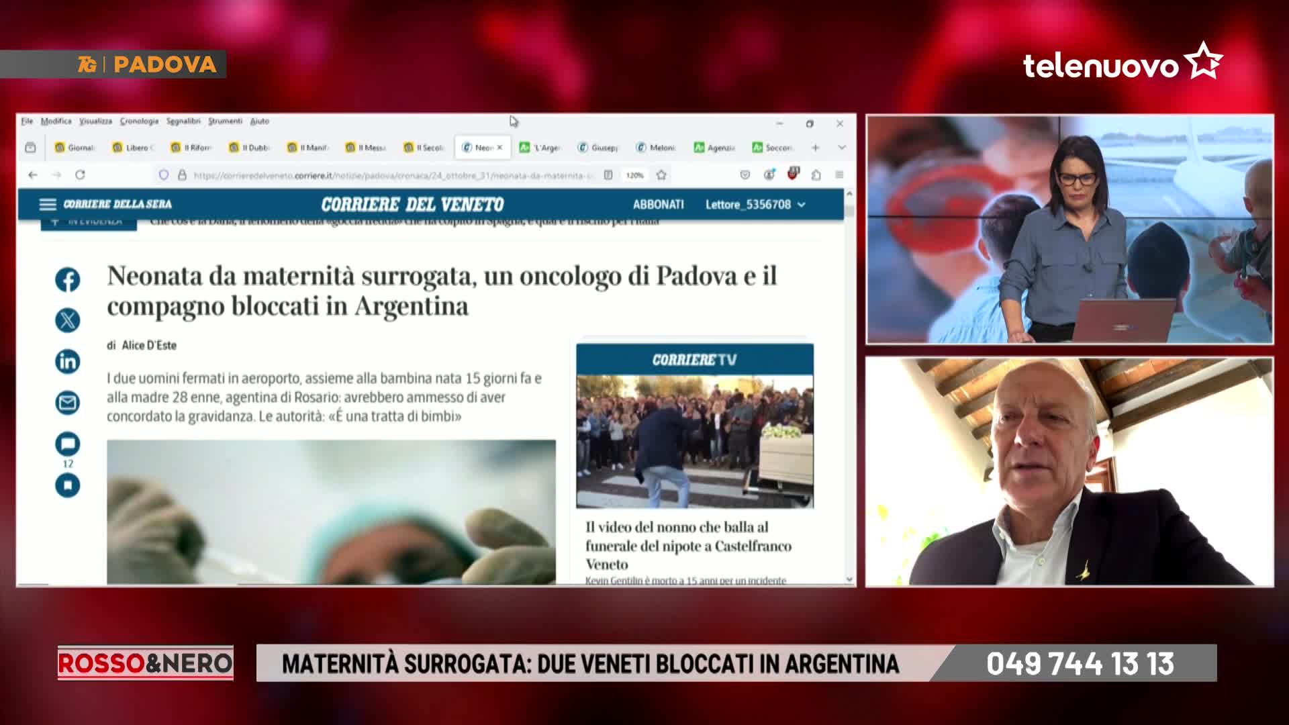The image size is (1289, 725).
Task: Open the list all tabs chevron
Action: click(841, 147)
